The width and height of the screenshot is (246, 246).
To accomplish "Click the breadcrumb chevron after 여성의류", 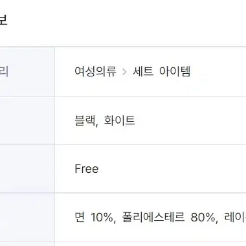I will point(124,72).
